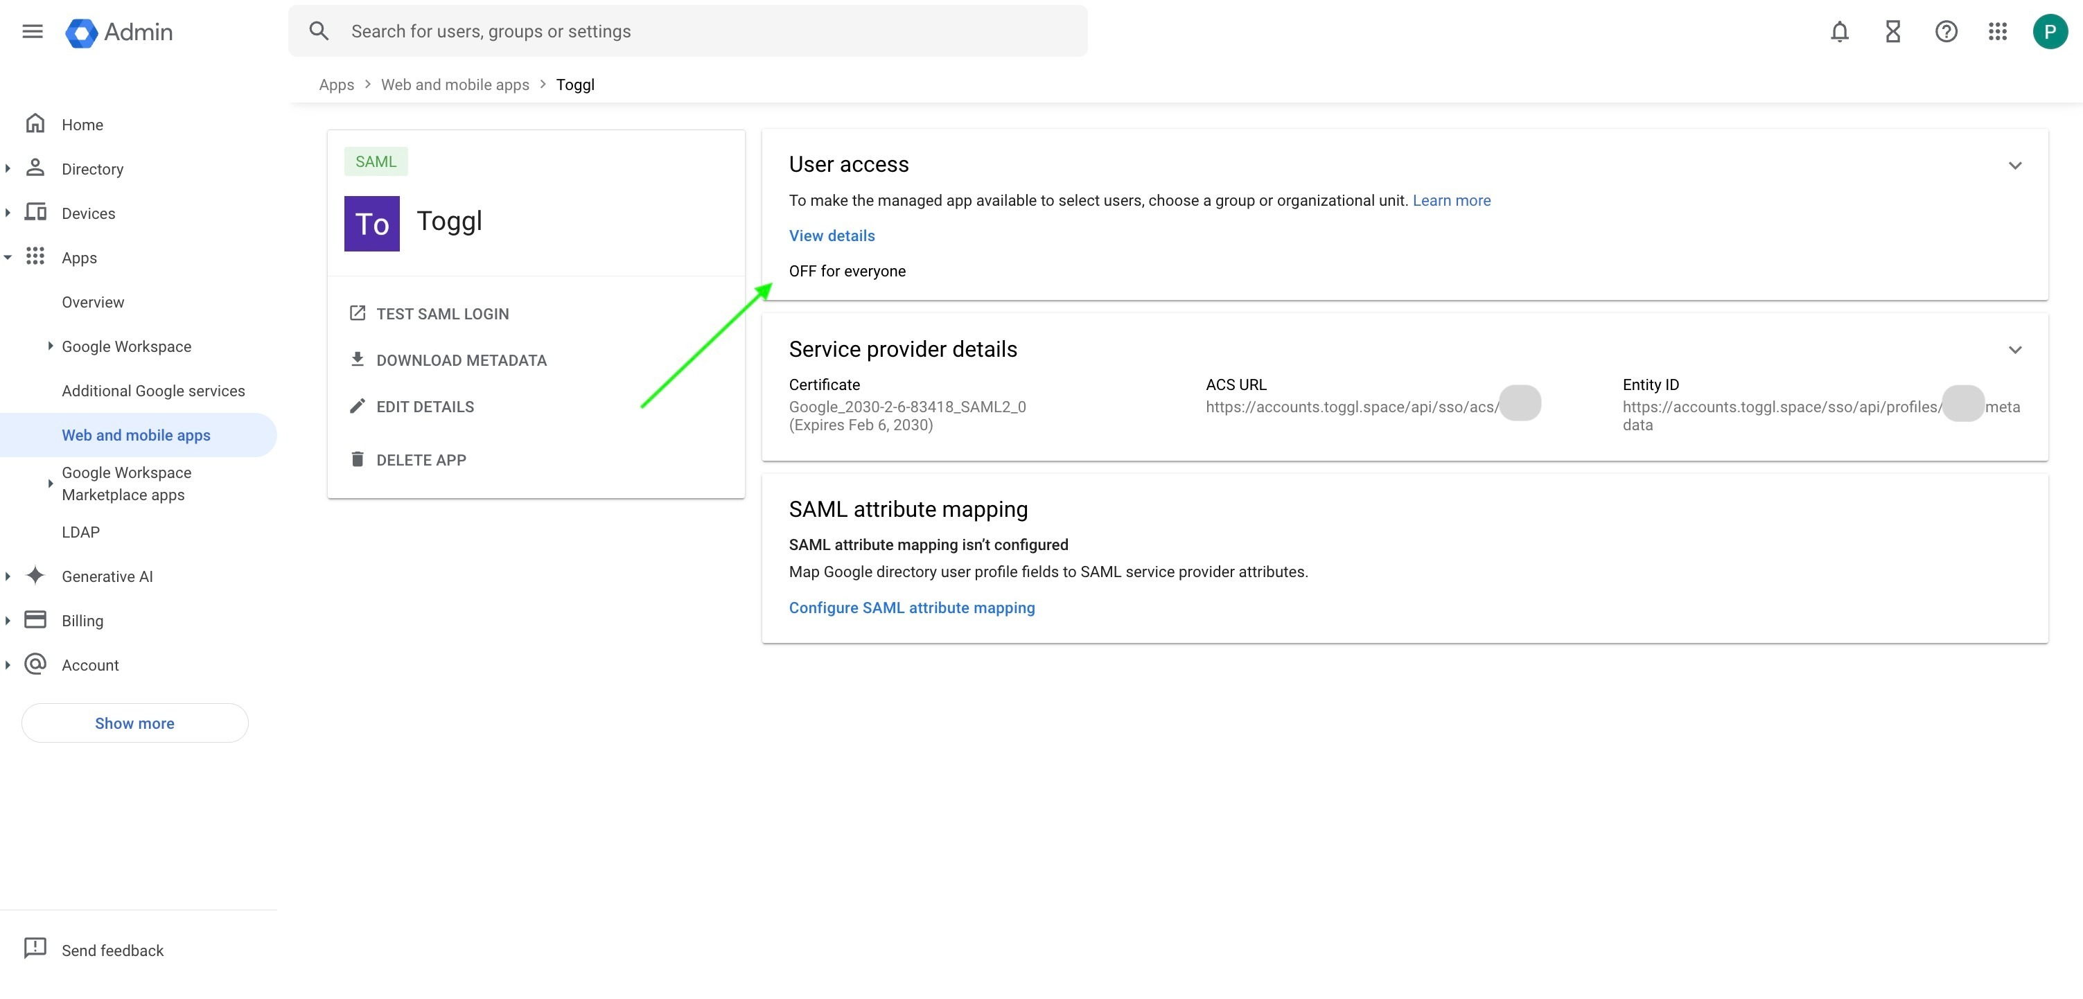Image resolution: width=2083 pixels, height=999 pixels.
Task: Open the hamburger main menu
Action: (33, 32)
